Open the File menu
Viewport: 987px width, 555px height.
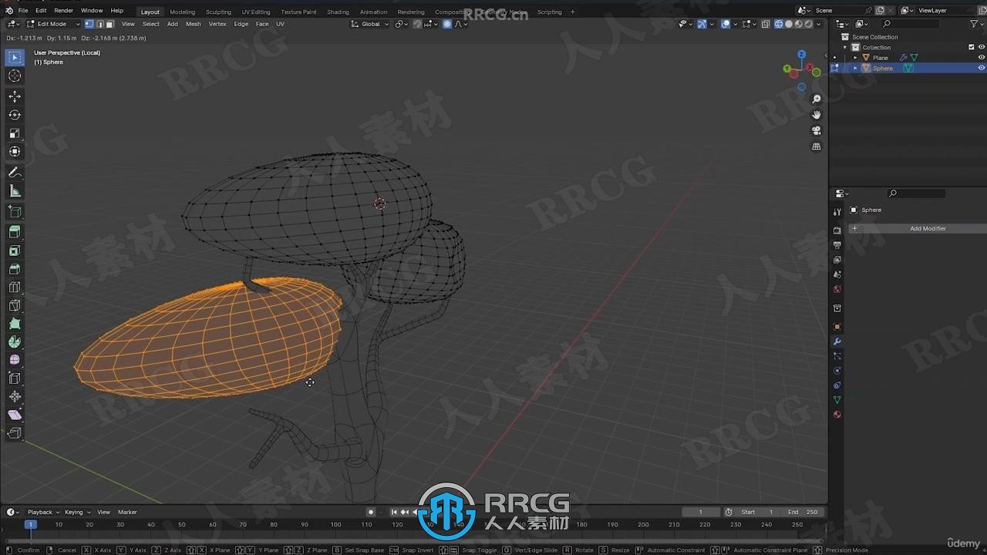click(x=23, y=11)
